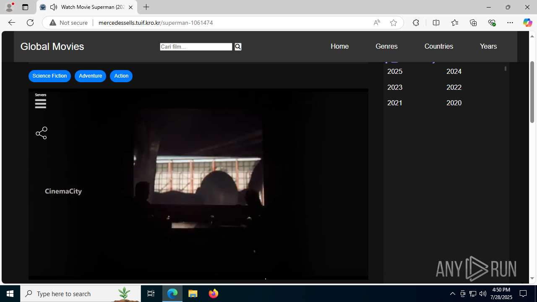Open Windows Start menu
The width and height of the screenshot is (537, 302).
coord(10,294)
